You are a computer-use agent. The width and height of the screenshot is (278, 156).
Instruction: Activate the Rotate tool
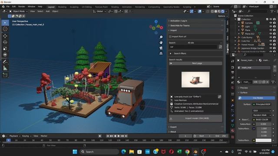point(5,42)
